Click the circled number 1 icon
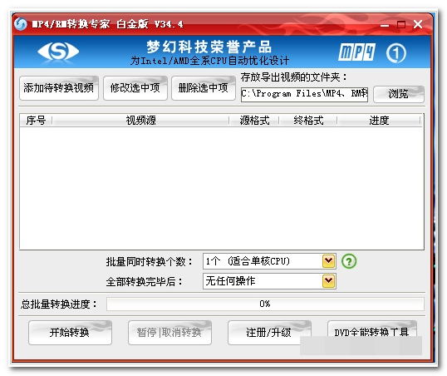This screenshot has width=447, height=376. [x=396, y=53]
